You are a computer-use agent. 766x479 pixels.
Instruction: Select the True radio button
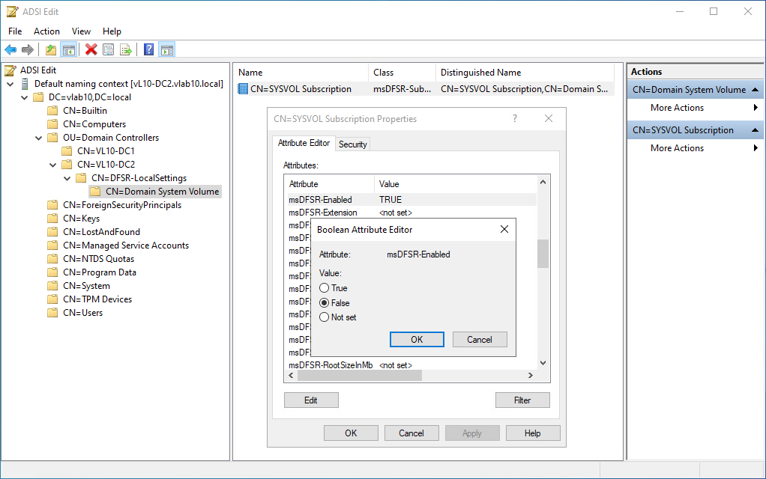click(x=324, y=288)
